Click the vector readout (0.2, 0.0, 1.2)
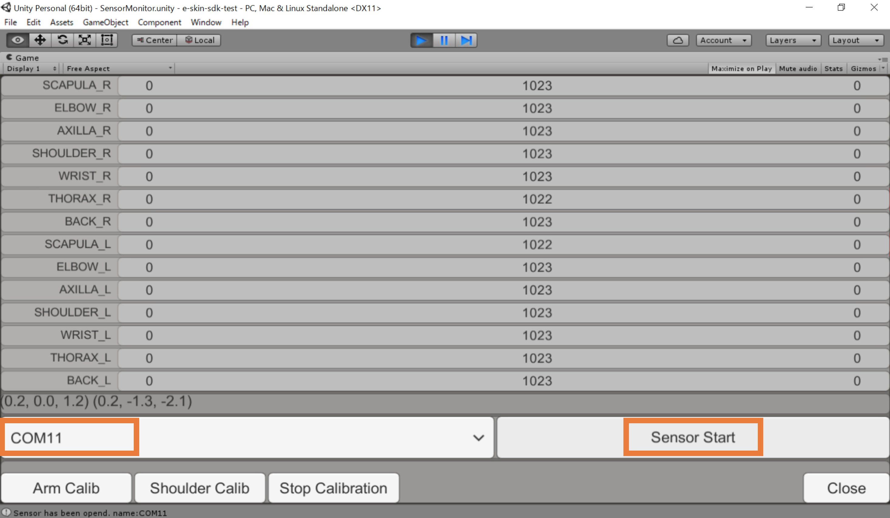 pyautogui.click(x=45, y=401)
